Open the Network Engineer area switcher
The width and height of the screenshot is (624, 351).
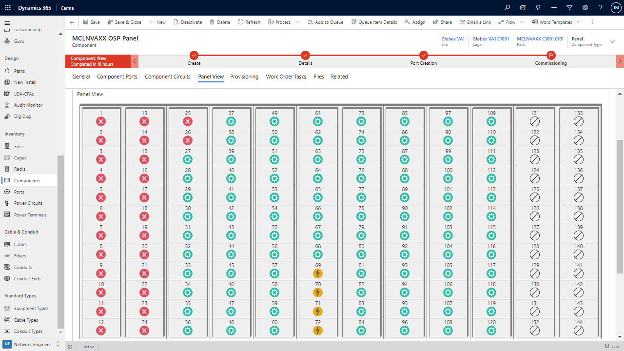(32, 344)
